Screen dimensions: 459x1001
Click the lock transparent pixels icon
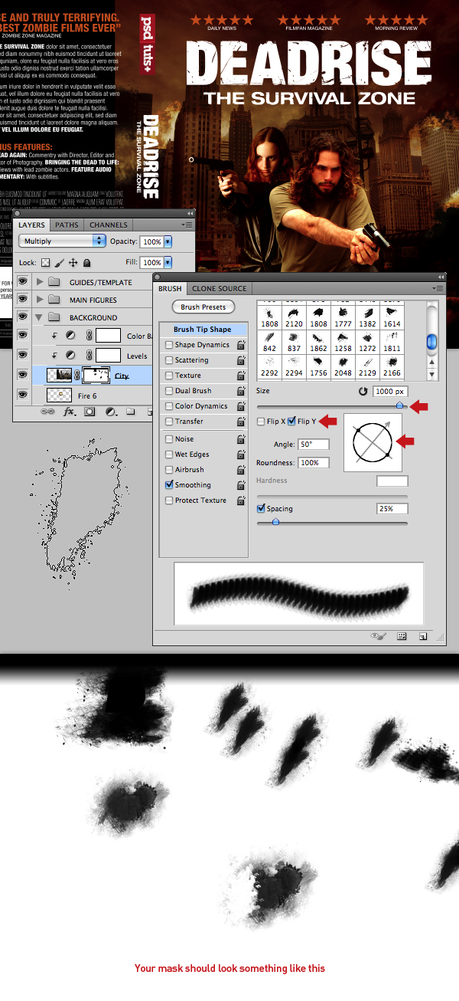coord(45,262)
